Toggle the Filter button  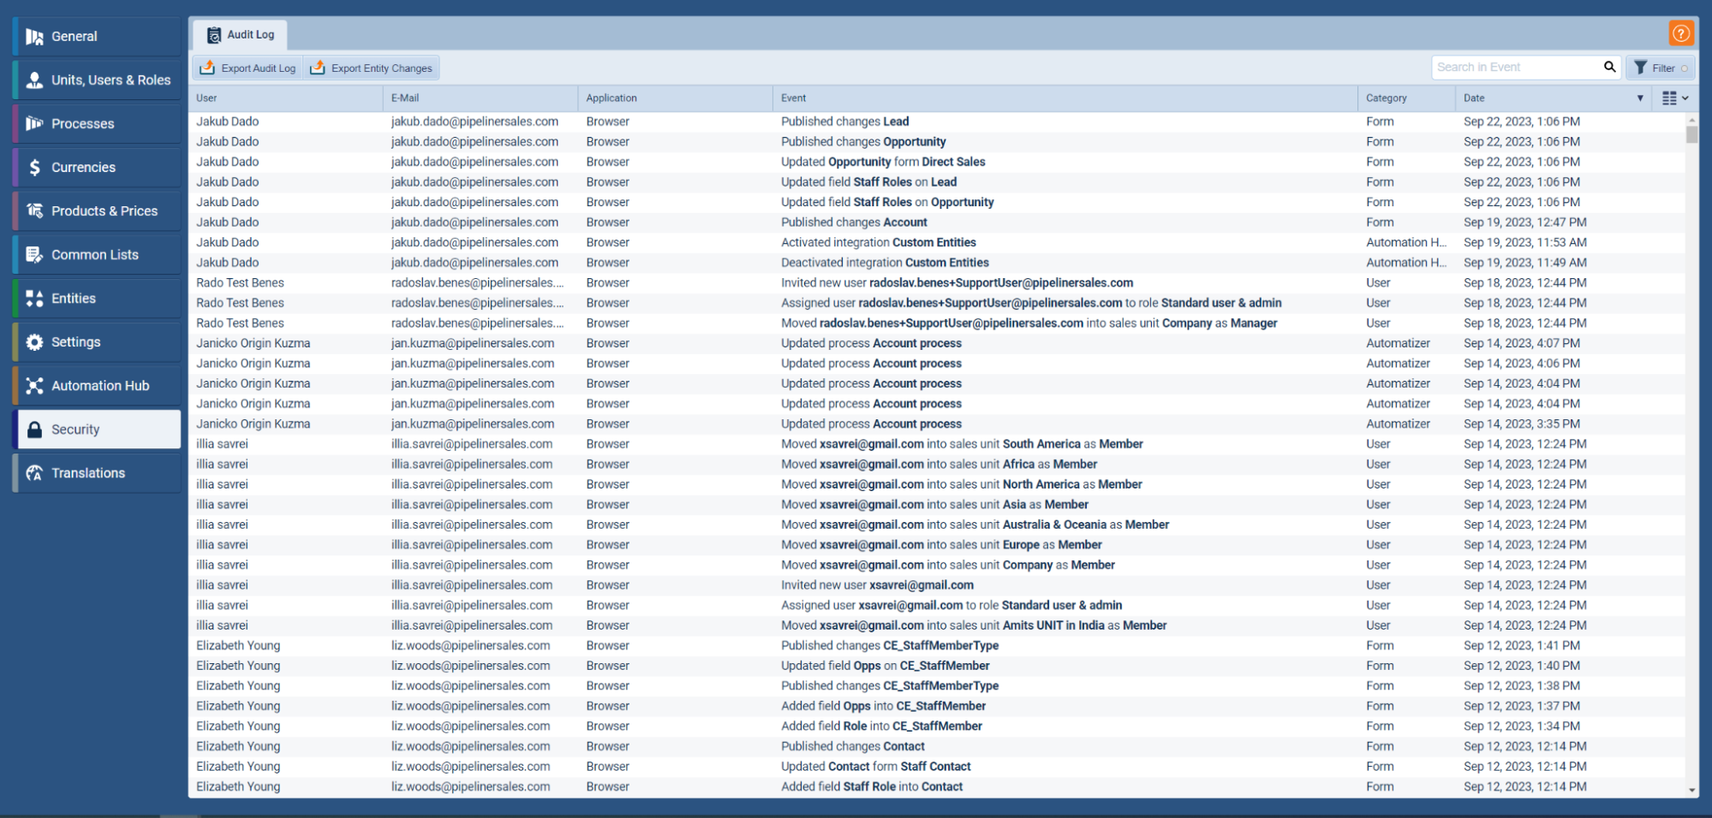point(1660,68)
